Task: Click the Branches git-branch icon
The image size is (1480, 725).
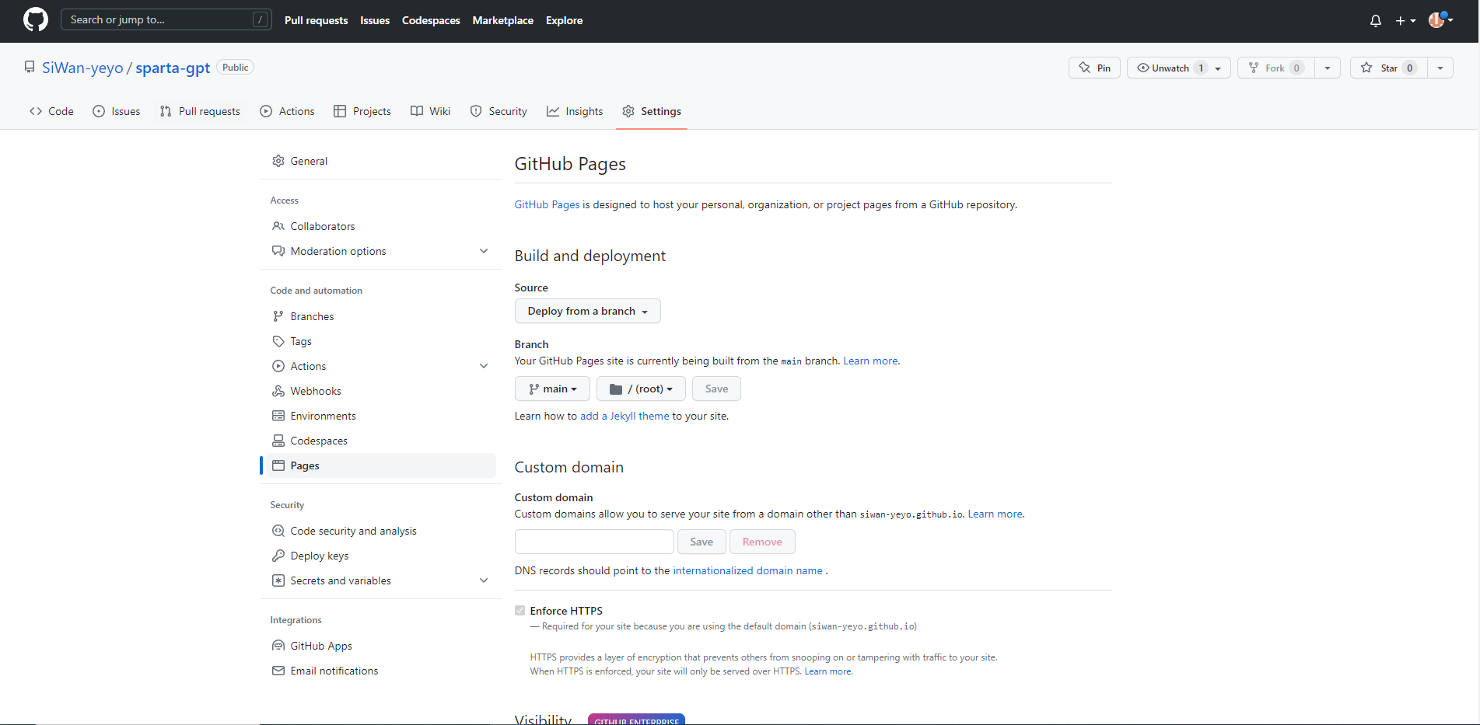Action: (x=278, y=316)
